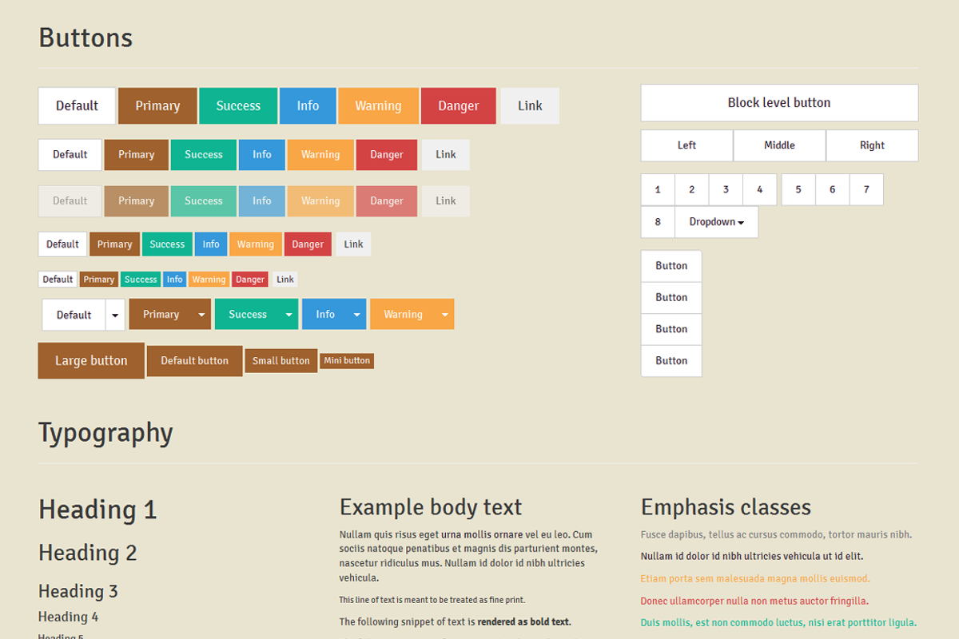This screenshot has height=639, width=959.
Task: Click toolbar button number 4
Action: click(x=760, y=189)
